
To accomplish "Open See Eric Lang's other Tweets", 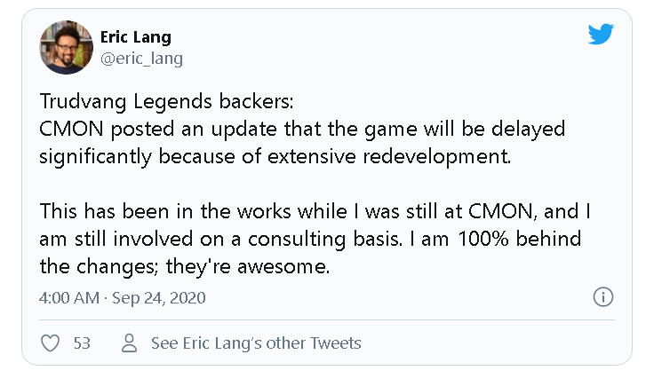I will click(256, 343).
